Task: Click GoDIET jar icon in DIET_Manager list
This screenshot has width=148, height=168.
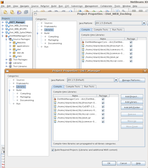Action: pos(55,106)
